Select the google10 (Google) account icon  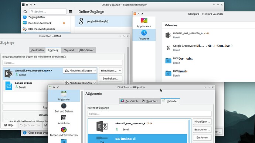coord(81,21)
